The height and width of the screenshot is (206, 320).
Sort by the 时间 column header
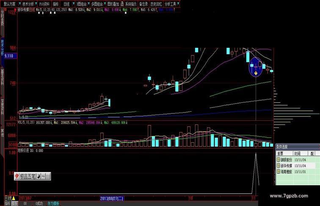tap(301, 154)
